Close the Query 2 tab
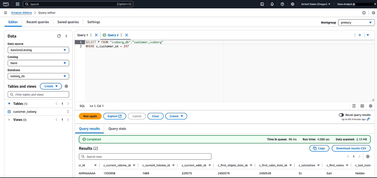377x178 pixels. [x=126, y=35]
